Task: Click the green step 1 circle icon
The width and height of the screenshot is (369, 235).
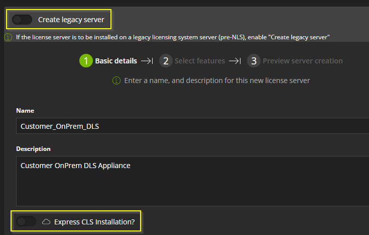Action: pos(86,61)
